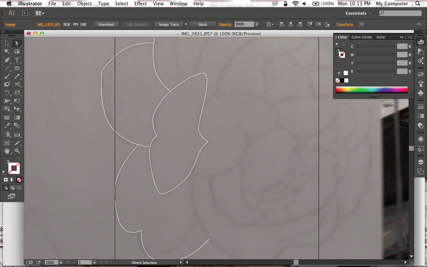Select the Scale tool
The image size is (427, 267).
(17, 93)
